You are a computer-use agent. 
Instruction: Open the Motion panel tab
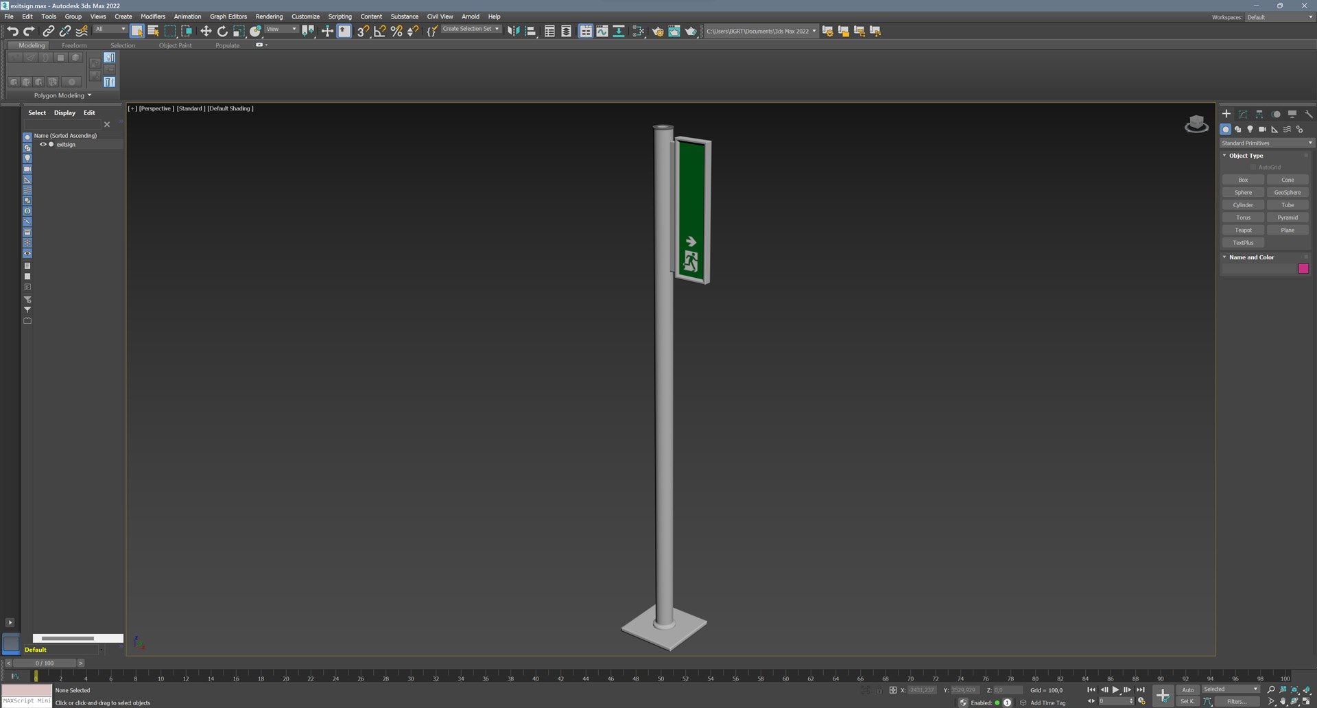point(1276,114)
